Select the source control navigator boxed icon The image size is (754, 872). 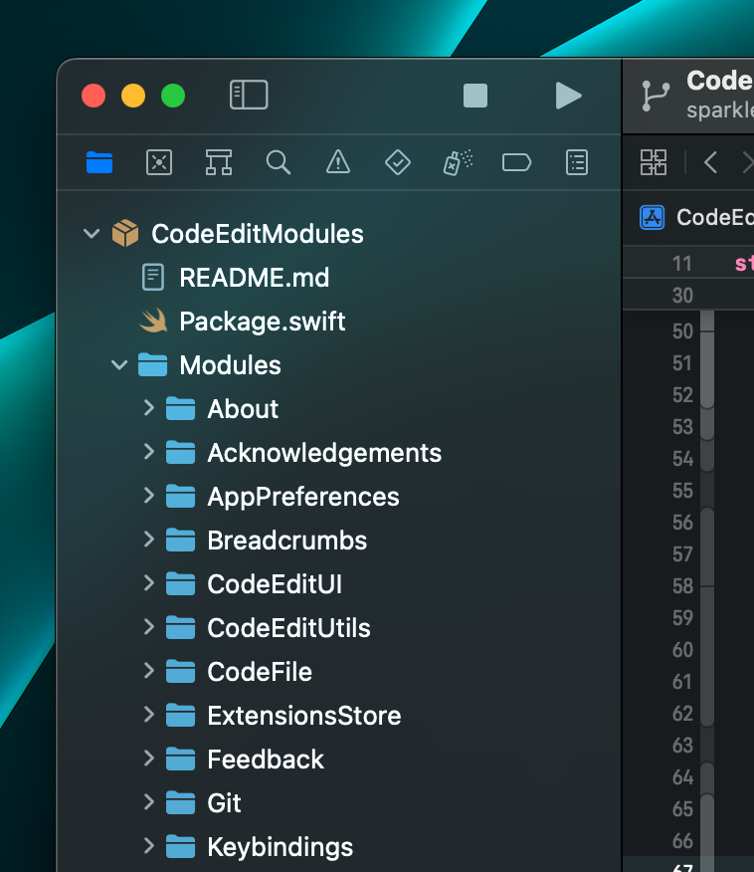click(x=159, y=162)
